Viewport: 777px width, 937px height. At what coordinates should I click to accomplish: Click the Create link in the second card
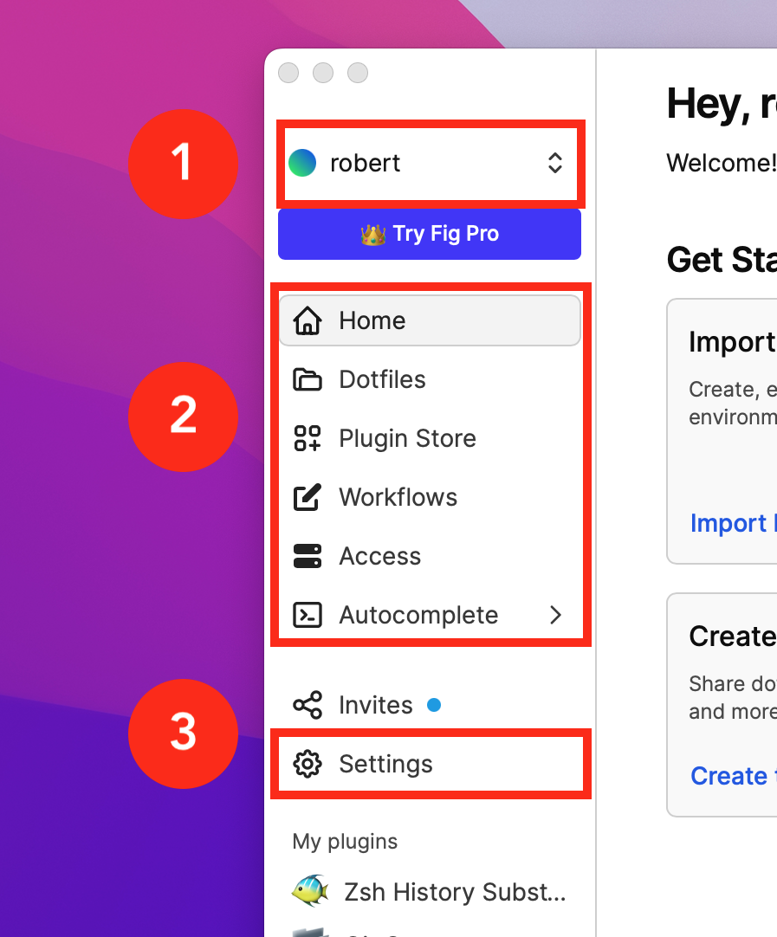[x=734, y=776]
